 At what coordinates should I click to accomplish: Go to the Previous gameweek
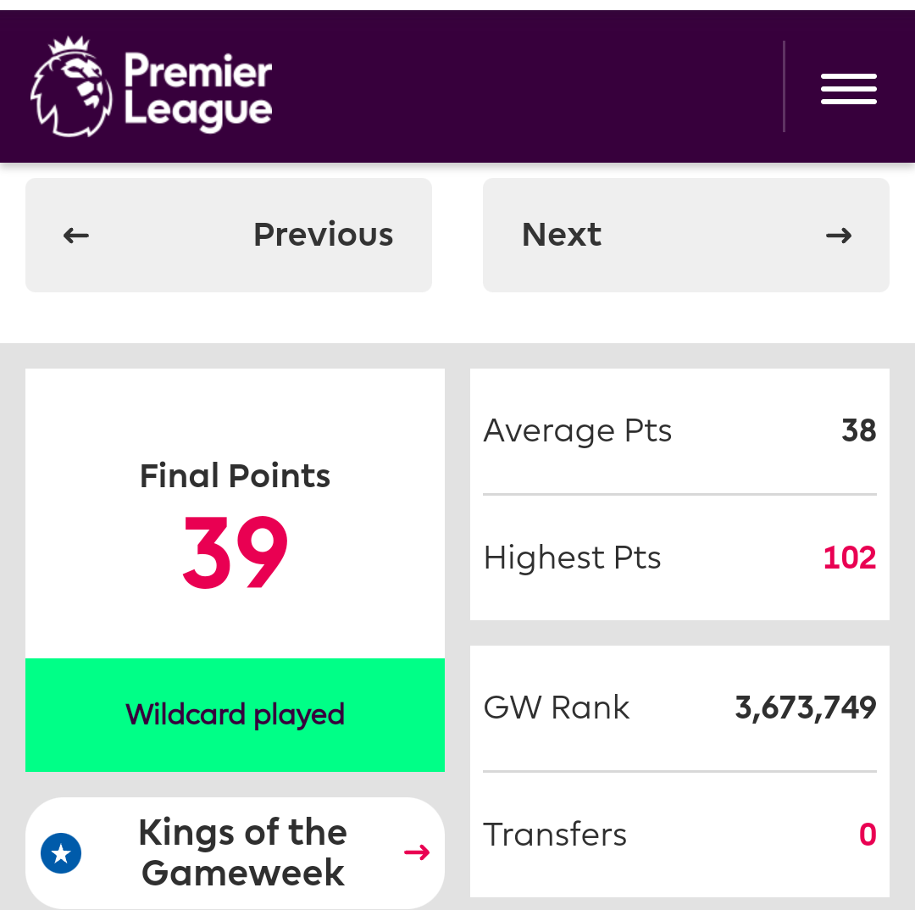point(229,236)
